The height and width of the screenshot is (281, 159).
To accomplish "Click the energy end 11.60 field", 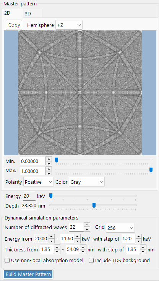I will [x=67, y=239].
